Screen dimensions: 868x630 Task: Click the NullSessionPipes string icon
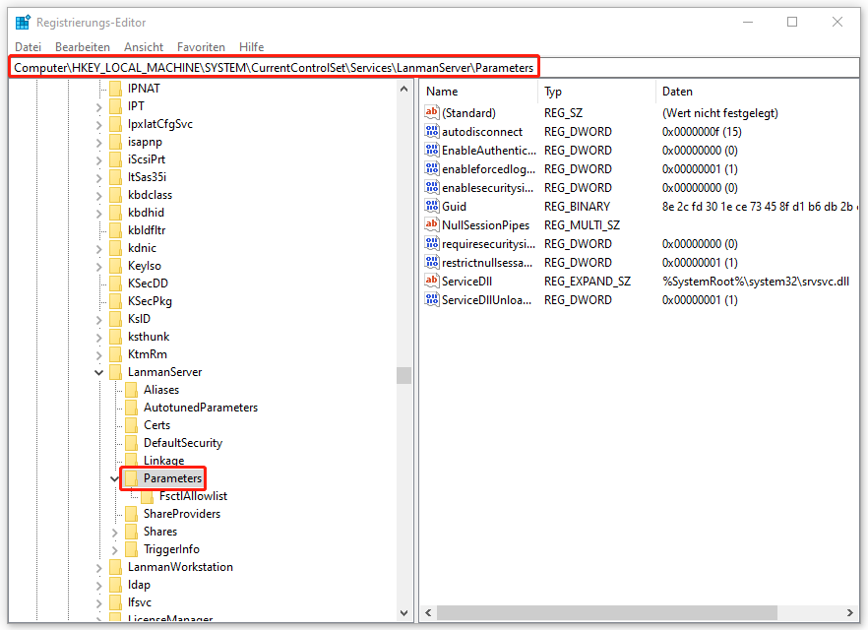(432, 224)
